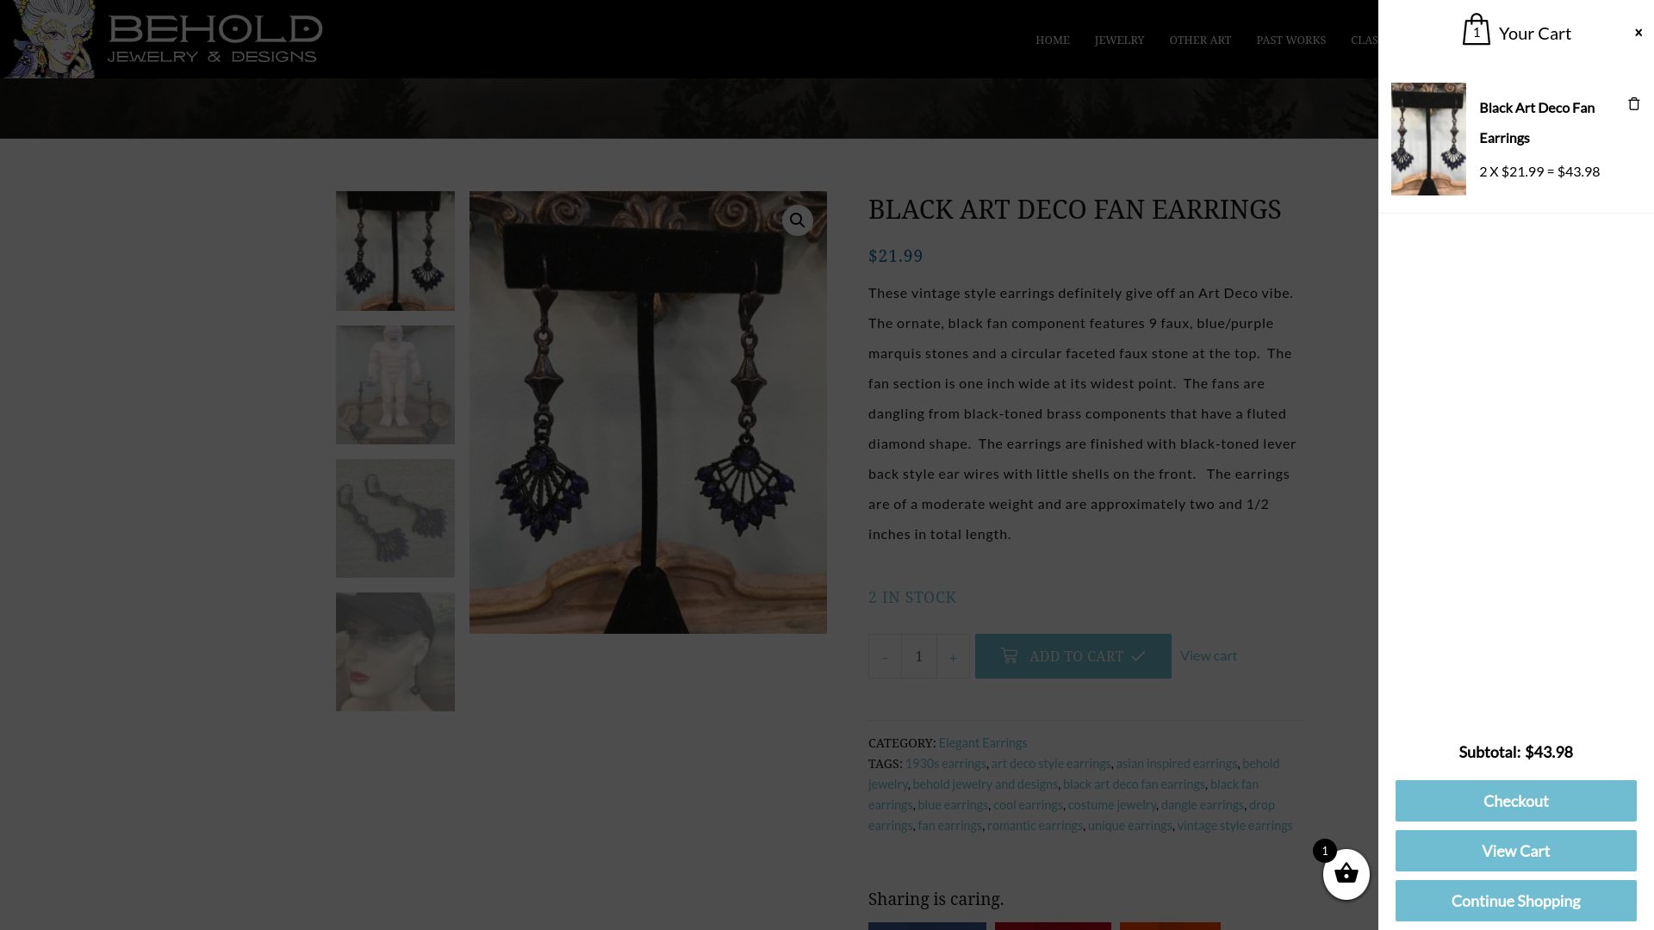Open the Jewelry menu item
This screenshot has height=930, width=1654.
click(1119, 40)
